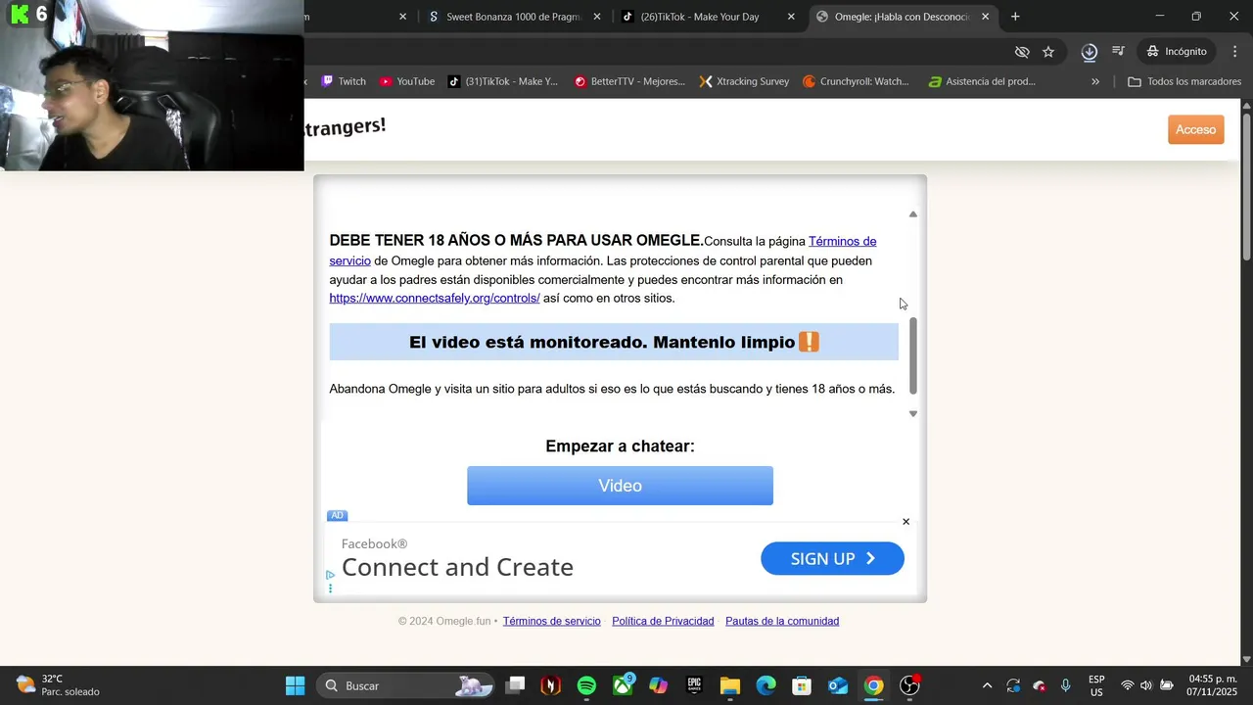Click the notice box scrollbar thumb

coord(913,355)
